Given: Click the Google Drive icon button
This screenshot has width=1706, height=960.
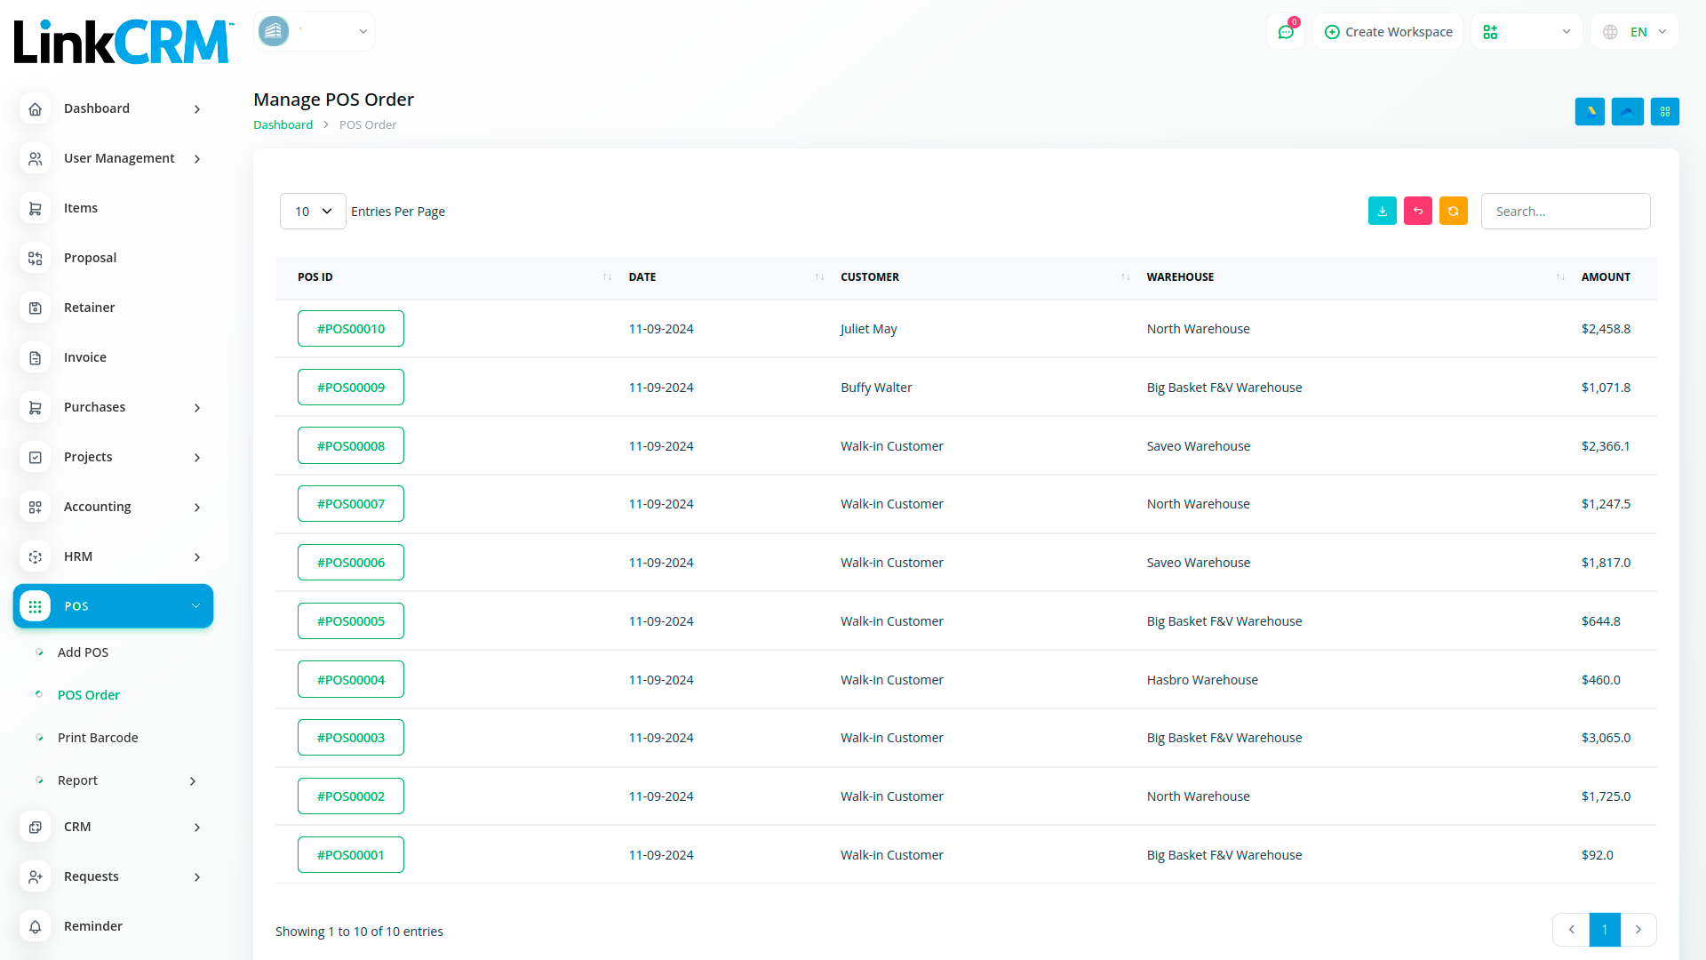Looking at the screenshot, I should [x=1590, y=111].
